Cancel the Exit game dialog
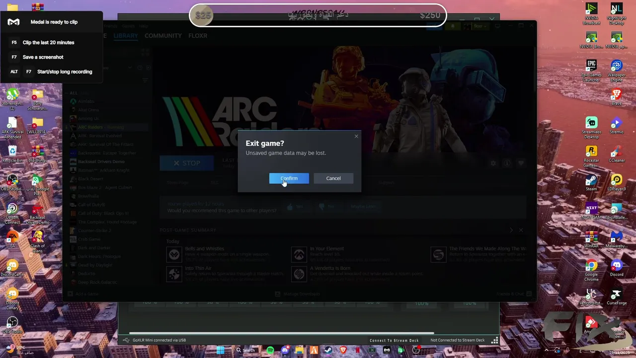Viewport: 636px width, 358px height. (x=333, y=179)
